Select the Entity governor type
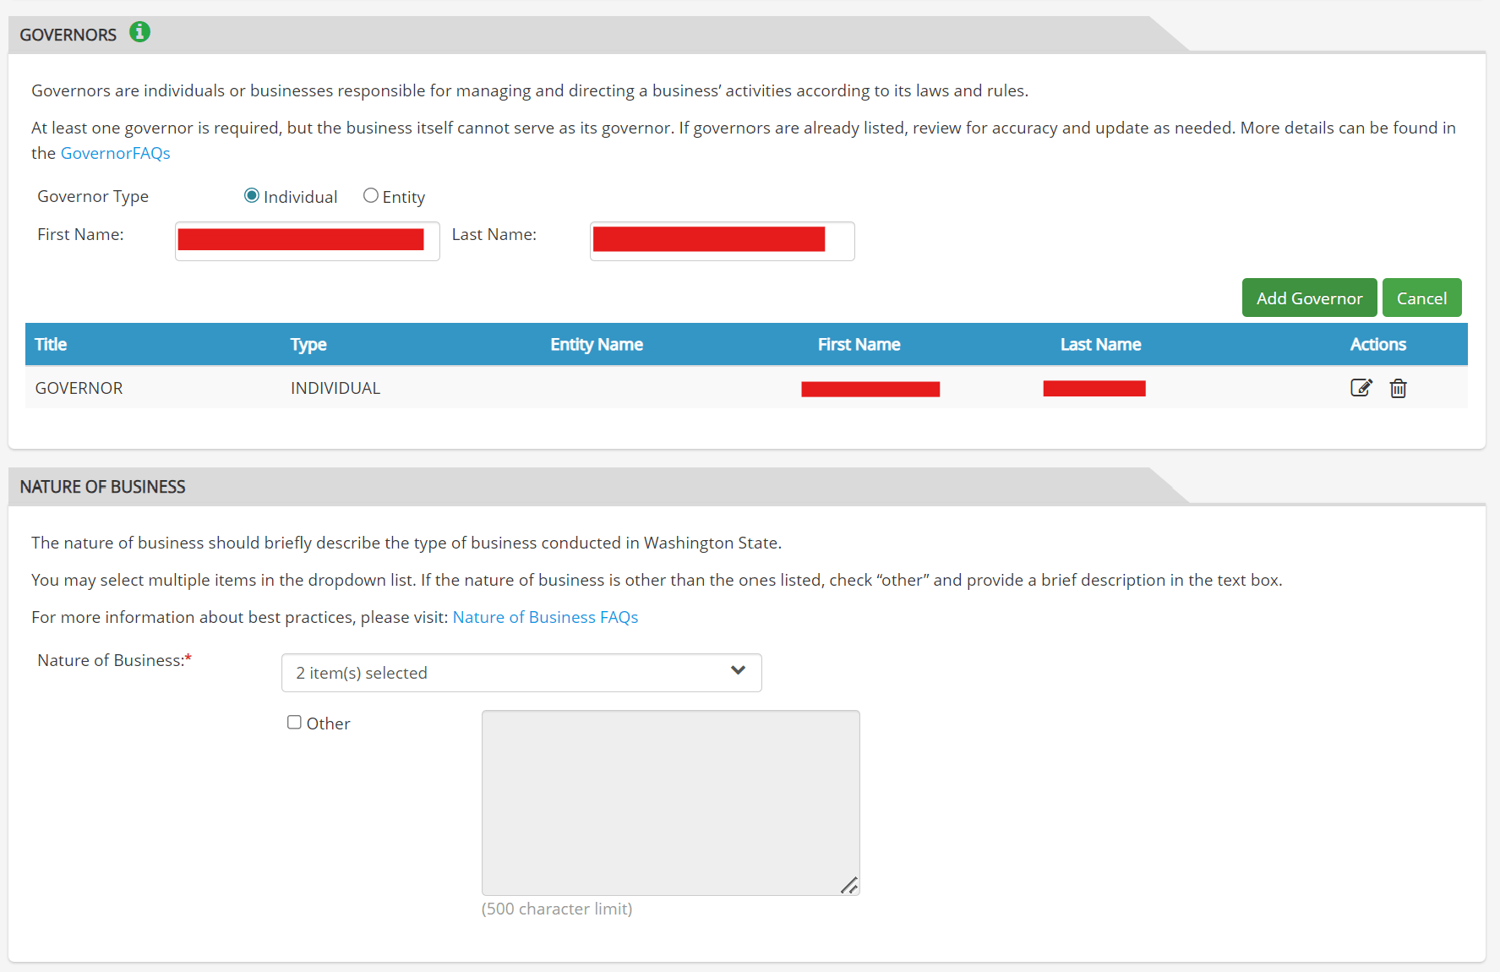The height and width of the screenshot is (972, 1500). (370, 195)
